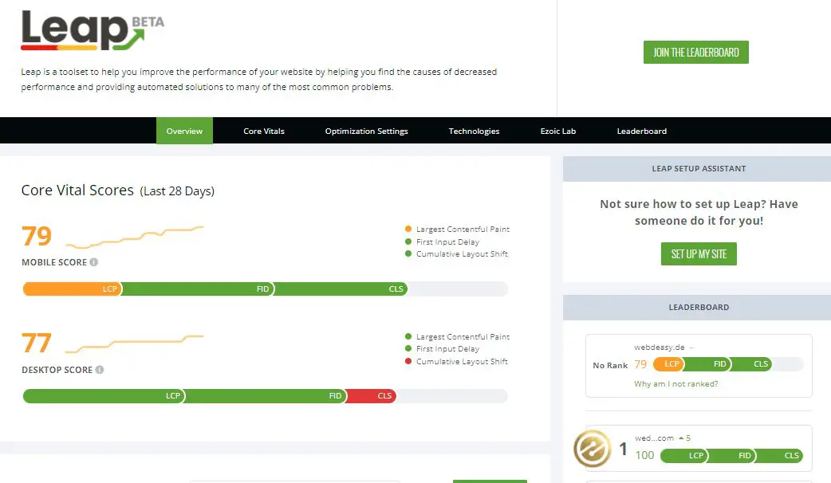
Task: Click the gold rank 1 medal badge
Action: [x=593, y=449]
